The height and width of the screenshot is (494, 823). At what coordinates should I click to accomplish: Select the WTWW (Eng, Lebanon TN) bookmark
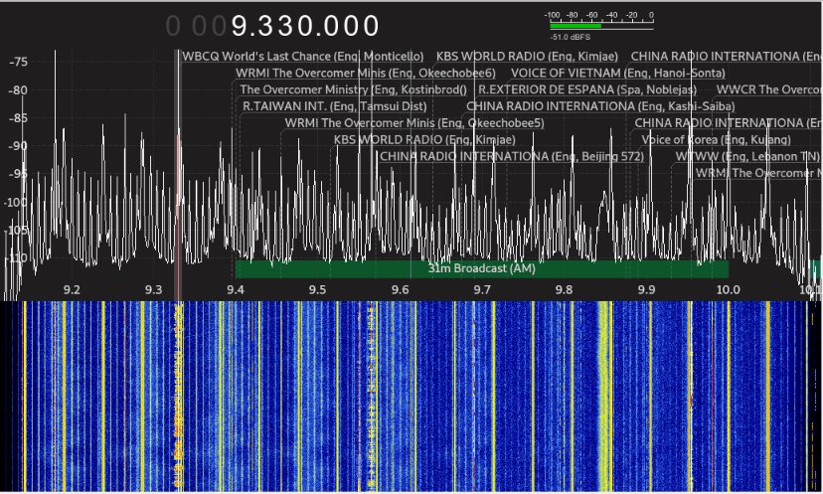click(747, 156)
